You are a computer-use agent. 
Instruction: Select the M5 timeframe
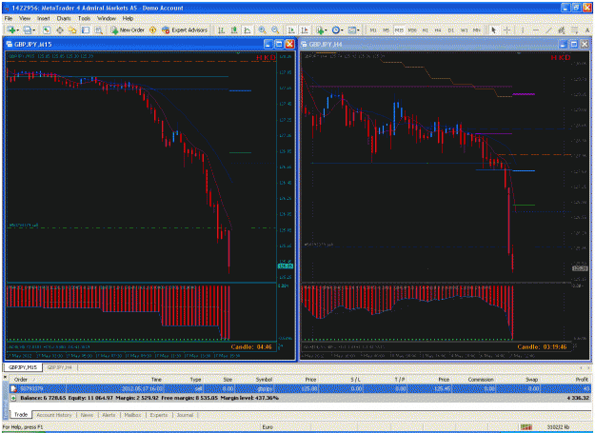click(386, 30)
